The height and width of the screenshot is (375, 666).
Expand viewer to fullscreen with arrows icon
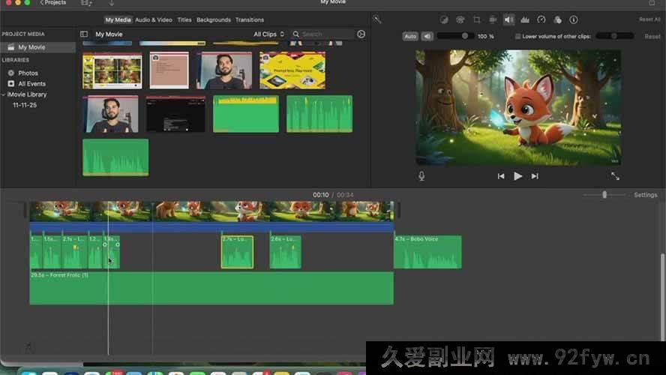click(615, 176)
